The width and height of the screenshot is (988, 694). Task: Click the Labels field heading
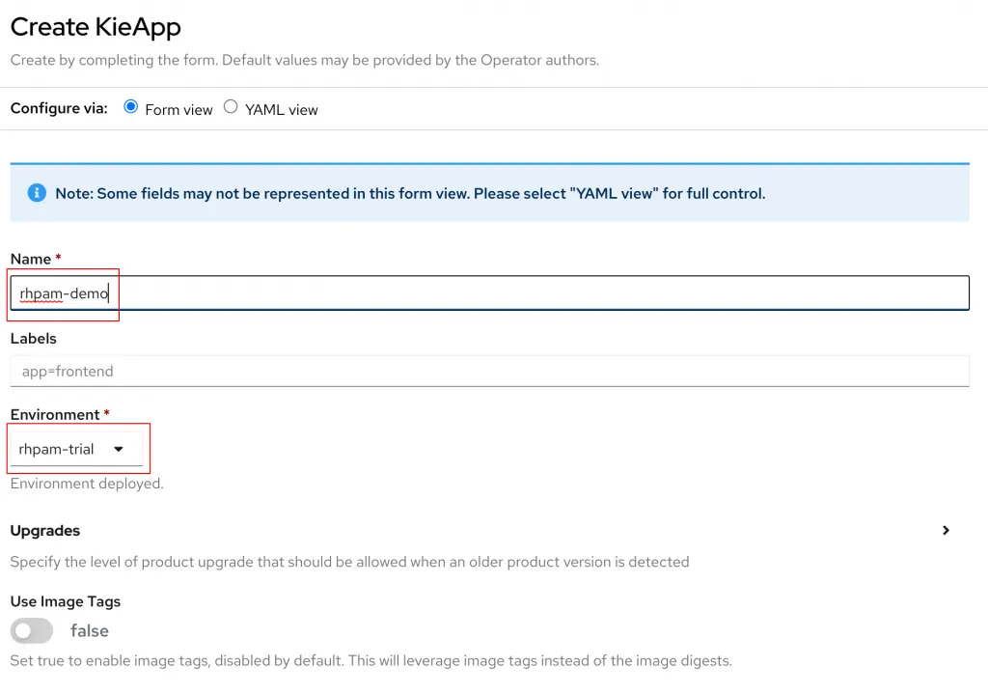point(34,339)
